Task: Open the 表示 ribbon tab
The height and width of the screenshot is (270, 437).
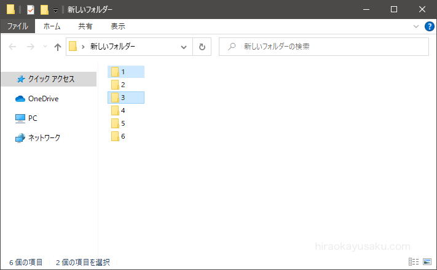Action: pyautogui.click(x=118, y=26)
